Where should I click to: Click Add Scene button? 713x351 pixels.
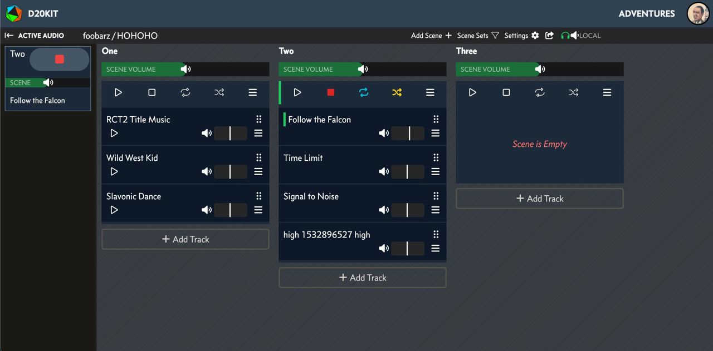(431, 36)
